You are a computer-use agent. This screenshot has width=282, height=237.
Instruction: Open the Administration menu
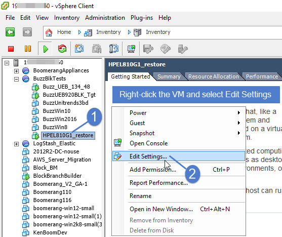pyautogui.click(x=105, y=18)
